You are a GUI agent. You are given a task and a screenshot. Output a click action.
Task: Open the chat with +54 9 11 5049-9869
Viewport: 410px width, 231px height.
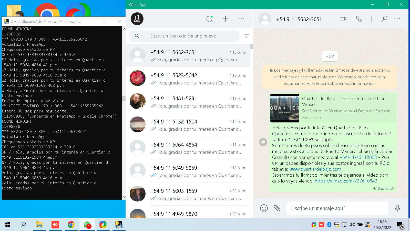click(x=188, y=171)
